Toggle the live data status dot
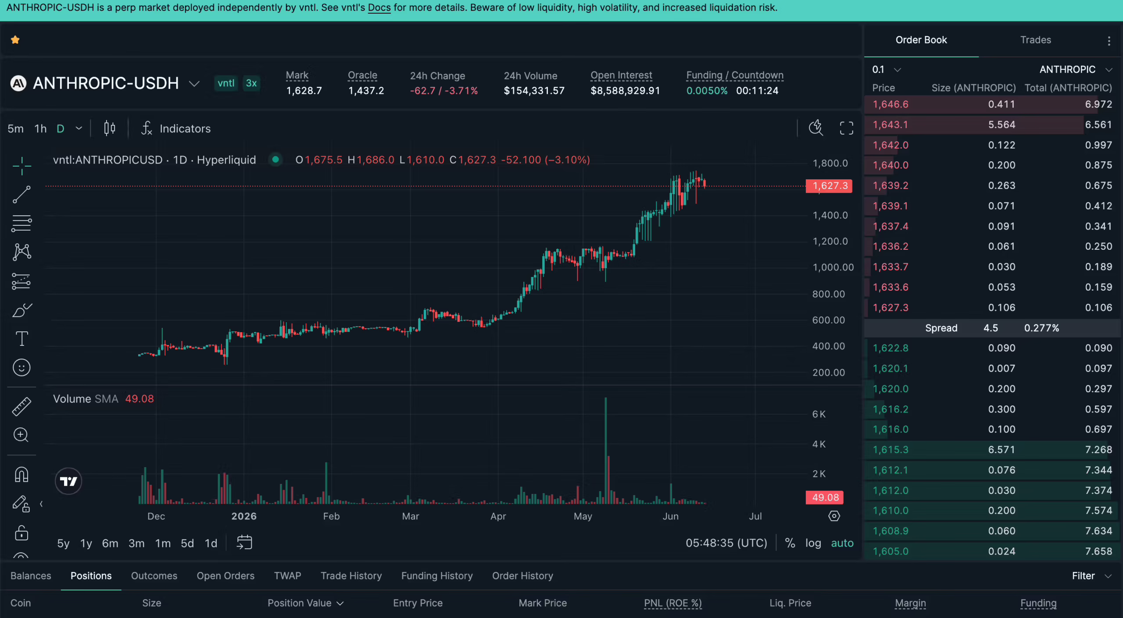1123x618 pixels. click(275, 160)
